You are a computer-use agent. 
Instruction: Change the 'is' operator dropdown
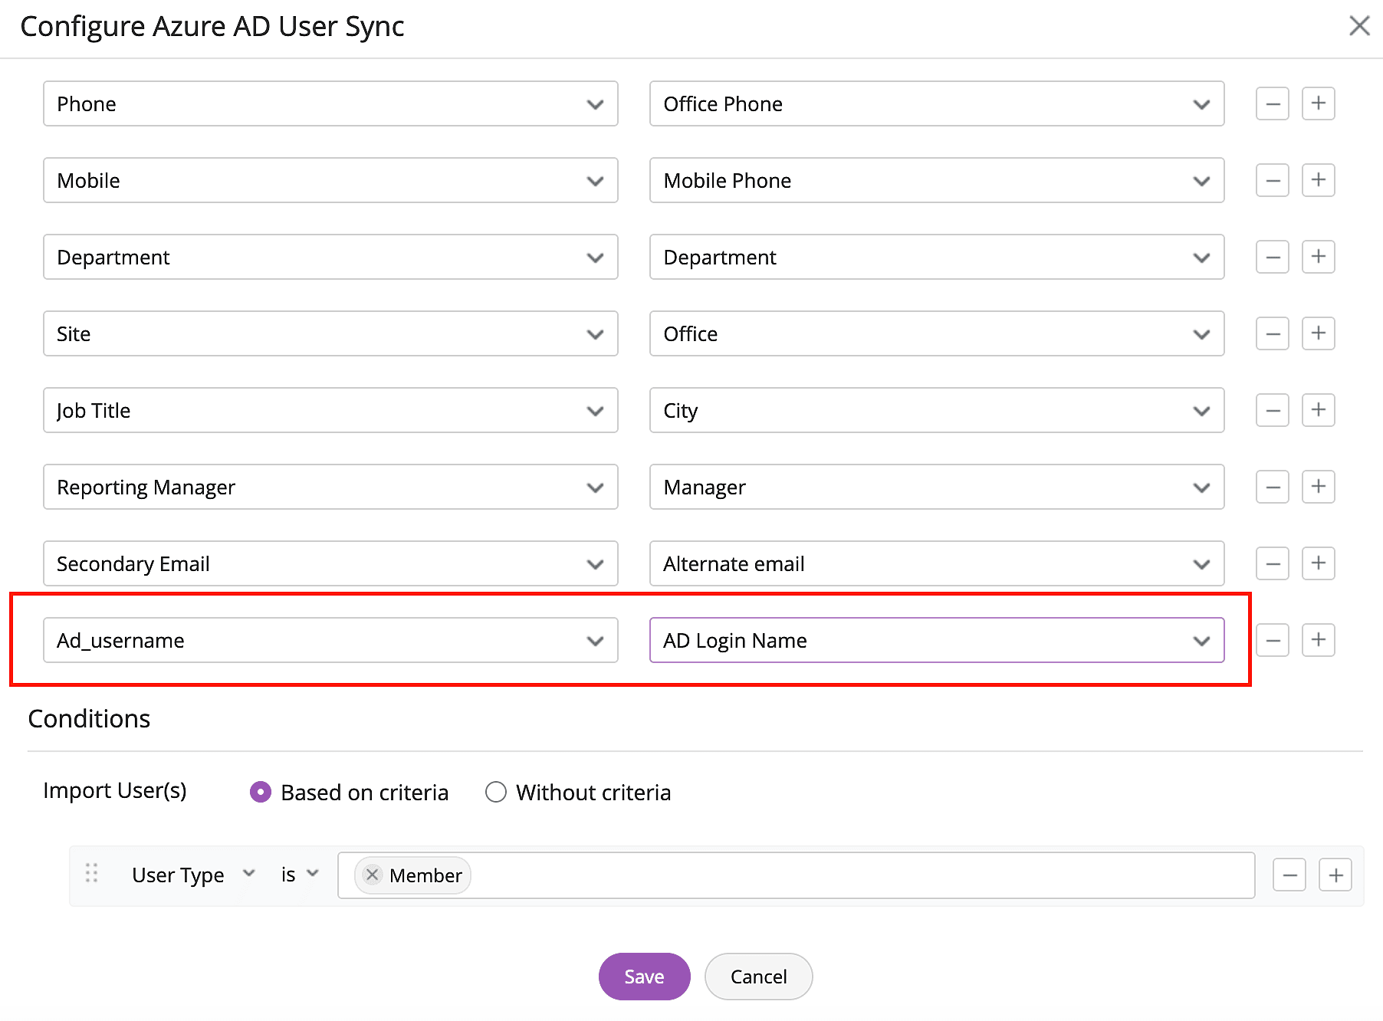point(299,875)
